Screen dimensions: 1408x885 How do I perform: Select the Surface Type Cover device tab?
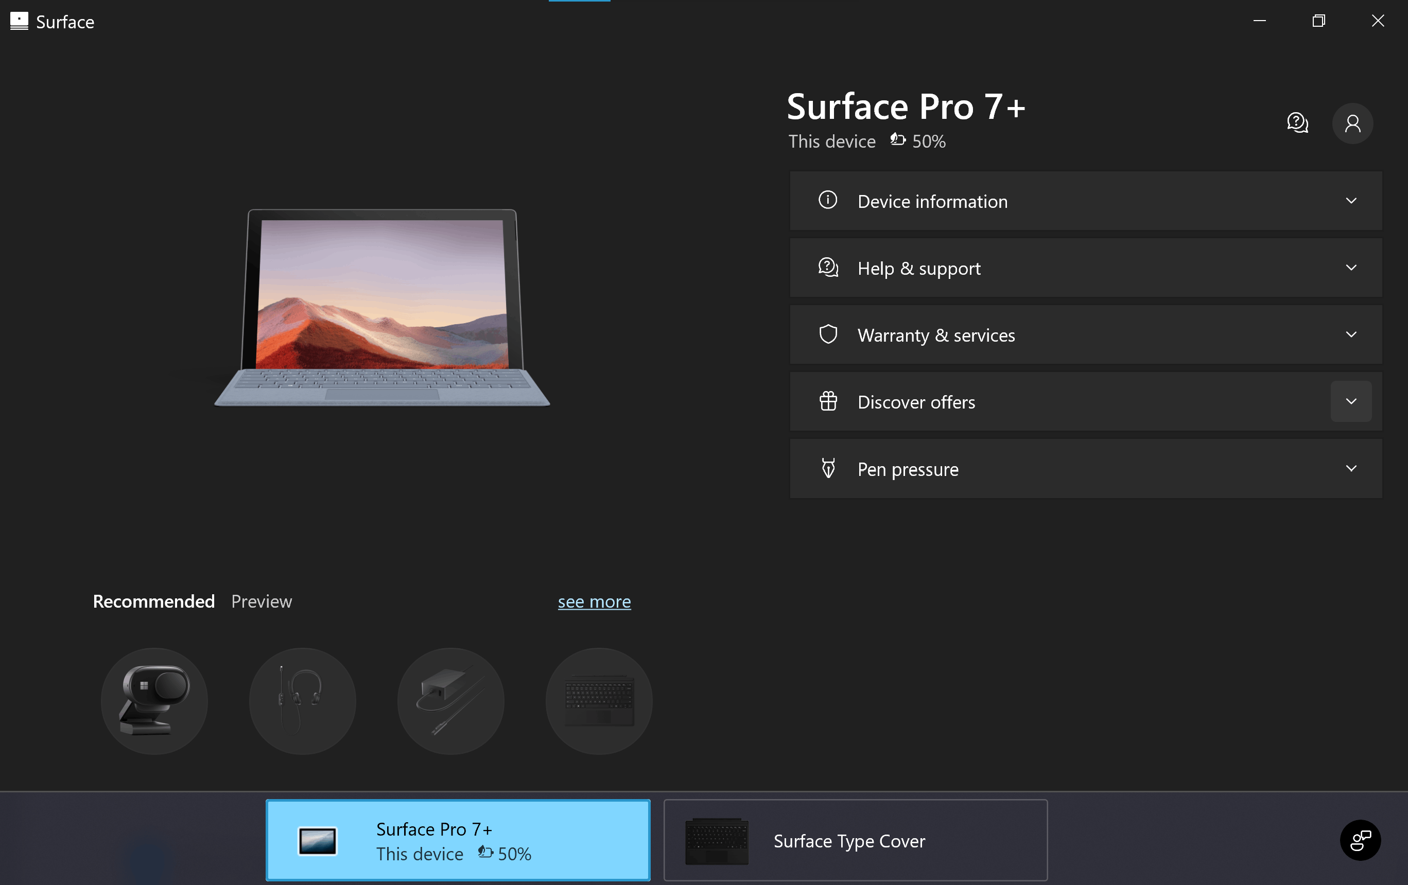(856, 840)
